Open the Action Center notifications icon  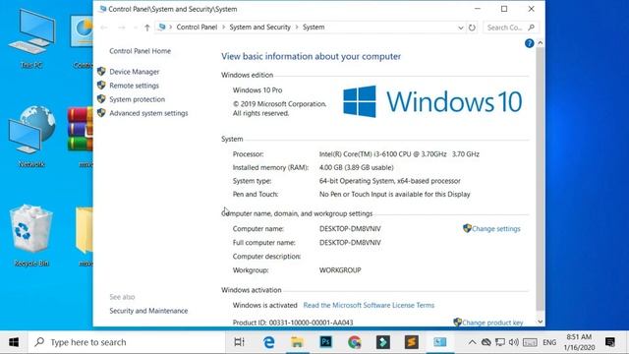(x=610, y=342)
